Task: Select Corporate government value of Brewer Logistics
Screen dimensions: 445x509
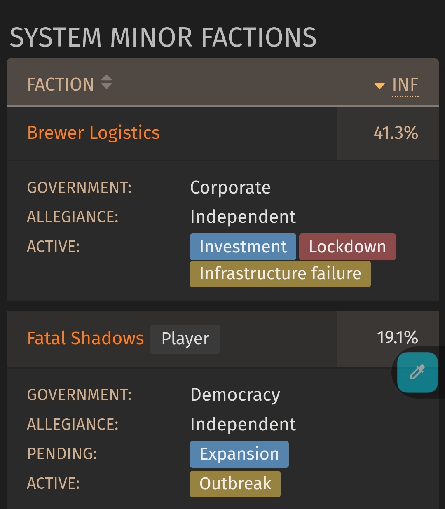Action: pos(230,188)
